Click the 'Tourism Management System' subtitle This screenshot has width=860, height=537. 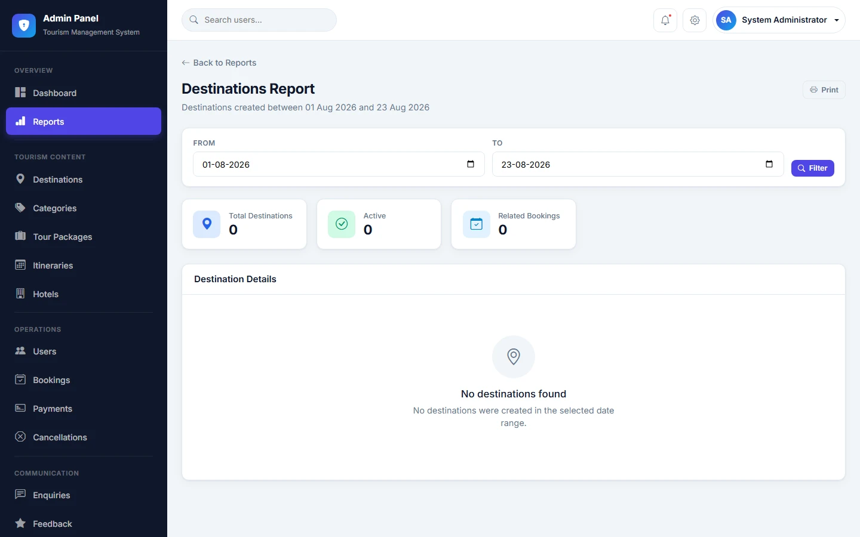click(x=91, y=32)
